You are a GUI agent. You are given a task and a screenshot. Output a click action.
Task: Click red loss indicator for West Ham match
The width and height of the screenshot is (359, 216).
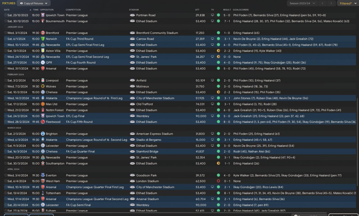pyautogui.click(x=218, y=181)
